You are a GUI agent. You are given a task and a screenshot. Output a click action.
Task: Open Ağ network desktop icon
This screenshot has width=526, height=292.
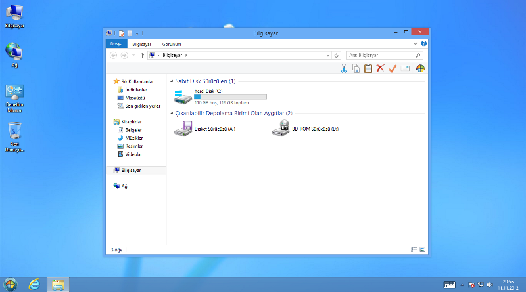pos(14,55)
